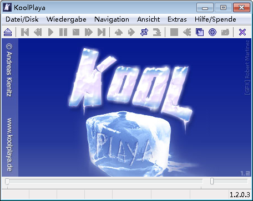Image resolution: width=253 pixels, height=201 pixels.
Task: Click the skip to previous track icon
Action: point(25,32)
